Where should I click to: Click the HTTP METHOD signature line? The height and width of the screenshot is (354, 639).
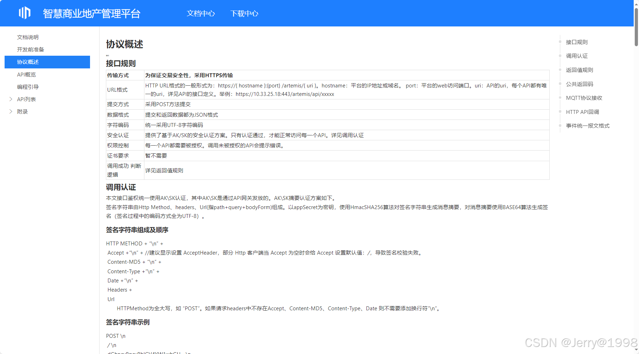point(135,244)
